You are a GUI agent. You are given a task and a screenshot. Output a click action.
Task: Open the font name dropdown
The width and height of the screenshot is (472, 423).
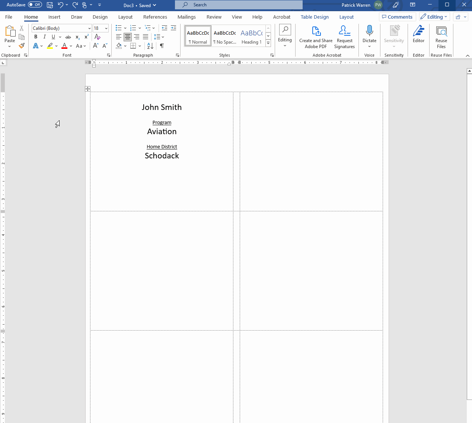point(89,28)
